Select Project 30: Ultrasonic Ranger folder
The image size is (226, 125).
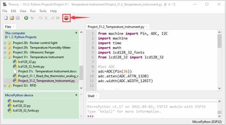(34, 52)
